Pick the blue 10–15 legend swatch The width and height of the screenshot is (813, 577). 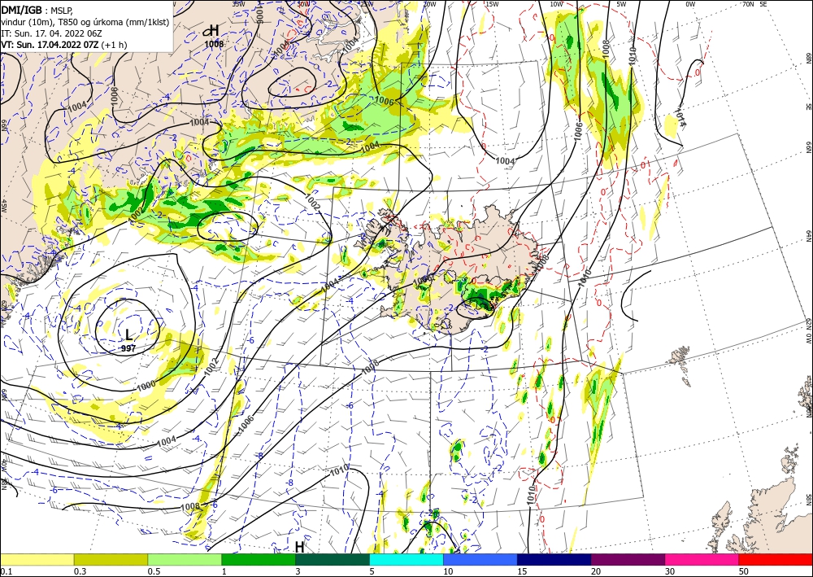[480, 559]
